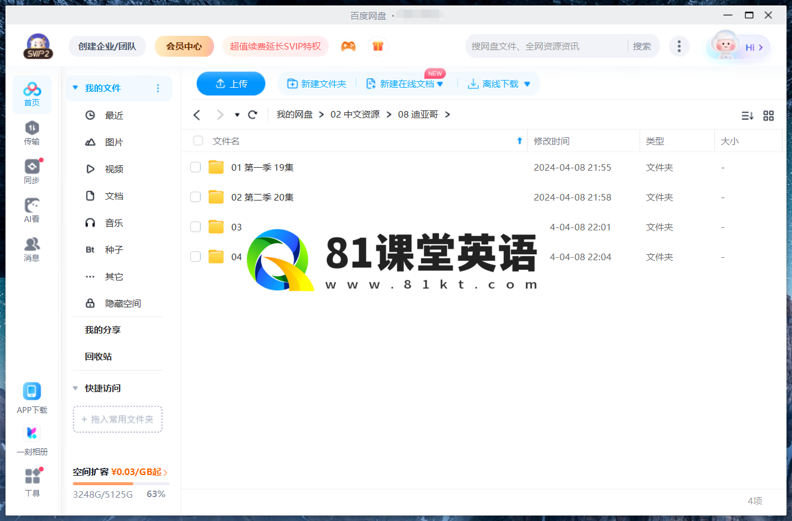The width and height of the screenshot is (792, 521).
Task: Open the SVIP2 user avatar
Action: pos(38,47)
